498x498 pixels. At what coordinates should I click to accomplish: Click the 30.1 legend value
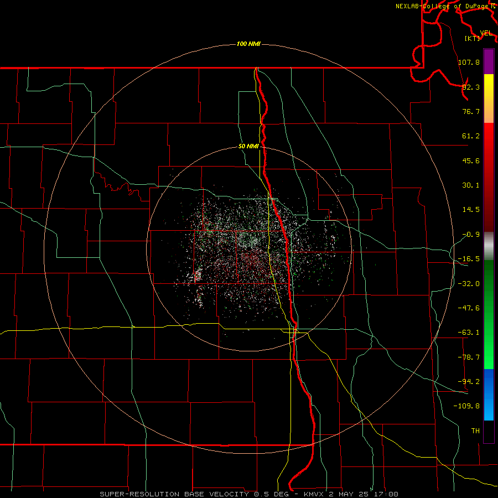(x=471, y=185)
